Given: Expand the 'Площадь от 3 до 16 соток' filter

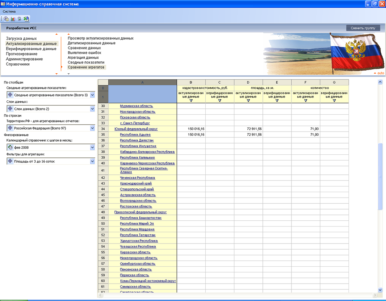Looking at the screenshot, I should point(92,162).
